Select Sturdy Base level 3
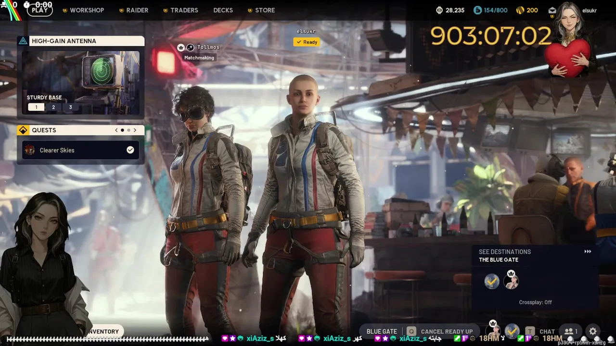The width and height of the screenshot is (616, 346). 70,107
